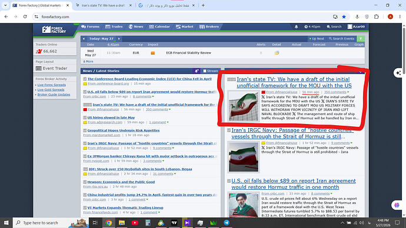Open 'US hiring slowed in late May' story

coord(111,118)
